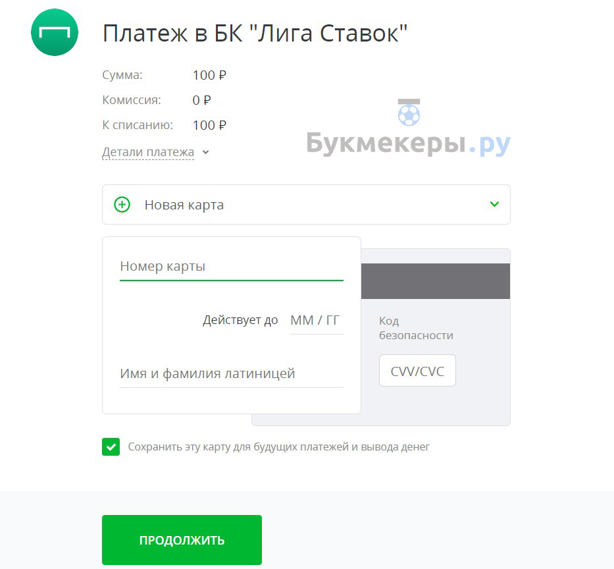Click the dark magnetic stripe on card back
The height and width of the screenshot is (569, 614).
click(x=436, y=281)
